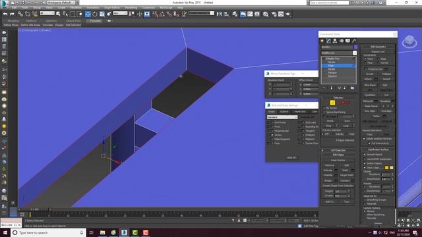
Task: Click Configure Modifier Sets icon
Action: (352, 88)
